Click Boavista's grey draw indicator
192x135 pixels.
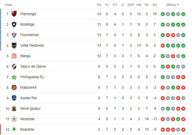(178, 130)
